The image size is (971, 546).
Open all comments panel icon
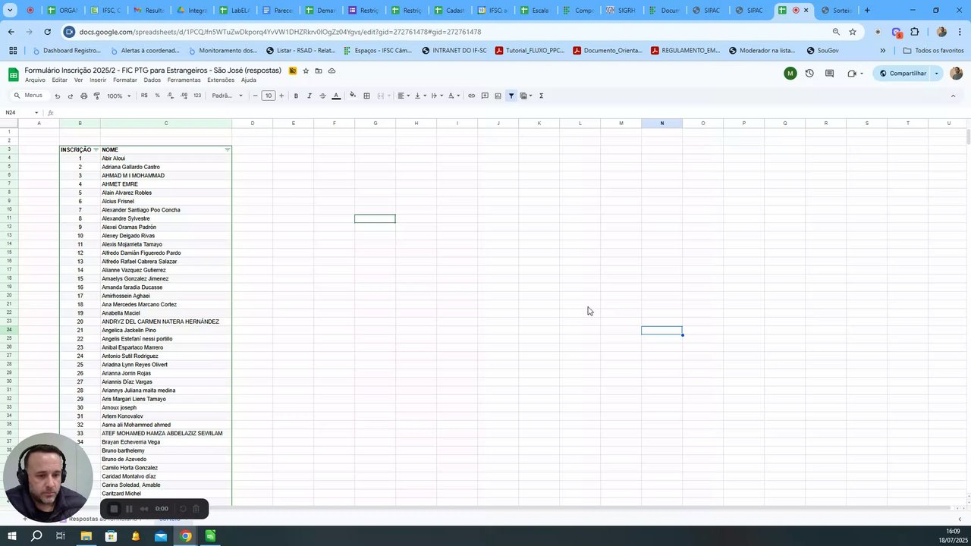click(x=829, y=74)
